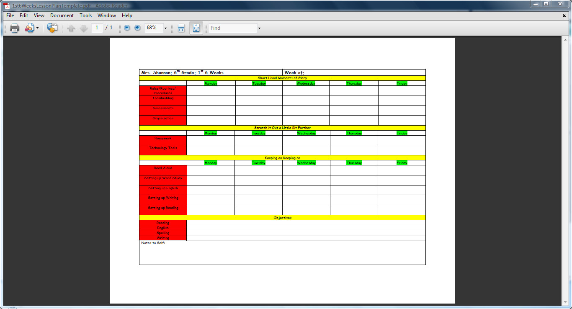
Task: Click the Zoom In plus icon
Action: [x=137, y=28]
